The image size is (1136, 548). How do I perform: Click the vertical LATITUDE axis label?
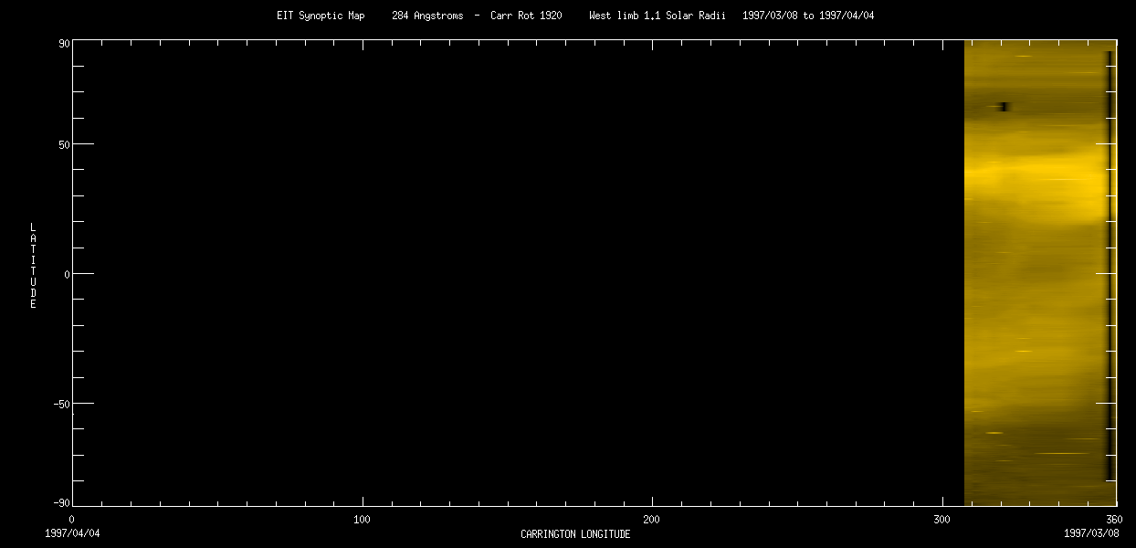[33, 265]
